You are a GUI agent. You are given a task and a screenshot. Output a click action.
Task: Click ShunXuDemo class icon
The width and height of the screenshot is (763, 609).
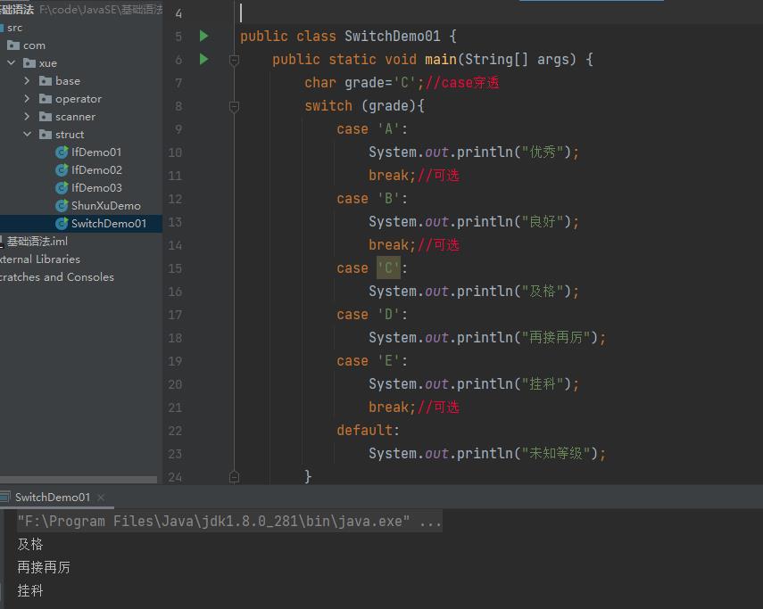[x=62, y=206]
